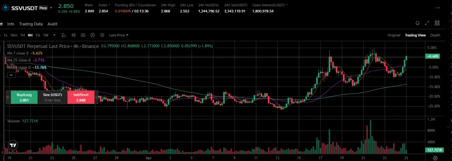Click the Funding (8h) / Countdown label
452x161 pixels.
click(135, 5)
